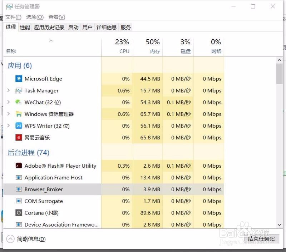Click the Browser_Broker process icon
Viewport: 286px width, 252px height.
coord(19,189)
